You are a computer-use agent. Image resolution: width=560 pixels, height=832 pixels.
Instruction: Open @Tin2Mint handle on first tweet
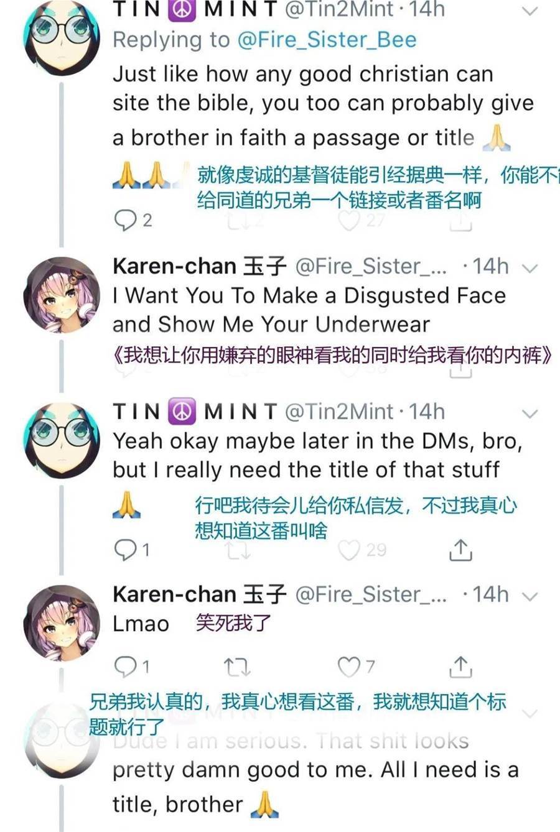click(x=339, y=9)
